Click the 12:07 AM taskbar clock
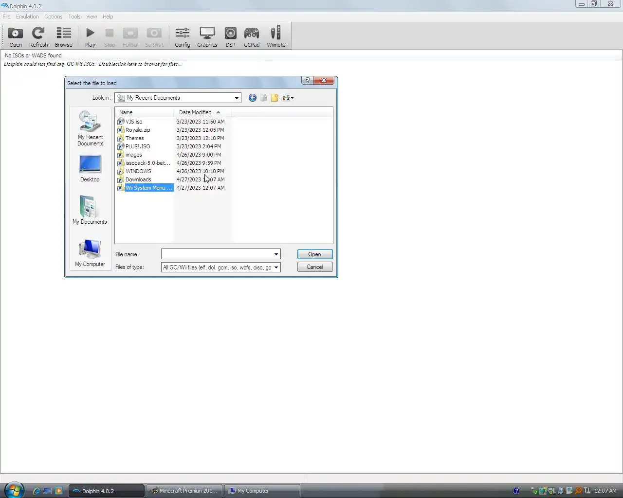Image resolution: width=623 pixels, height=498 pixels. click(x=605, y=491)
